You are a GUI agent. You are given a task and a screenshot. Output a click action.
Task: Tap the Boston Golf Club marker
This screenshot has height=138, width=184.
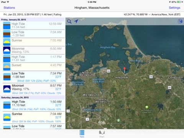pyautogui.click(x=118, y=120)
